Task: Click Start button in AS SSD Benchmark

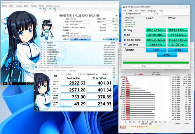Action: [x=144, y=66]
